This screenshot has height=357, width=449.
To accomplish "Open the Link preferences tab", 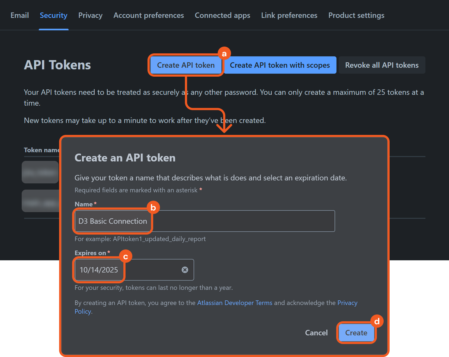I will 289,15.
